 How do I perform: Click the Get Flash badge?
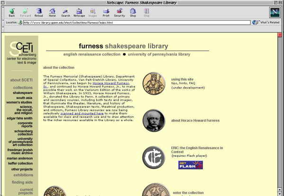pyautogui.click(x=191, y=165)
